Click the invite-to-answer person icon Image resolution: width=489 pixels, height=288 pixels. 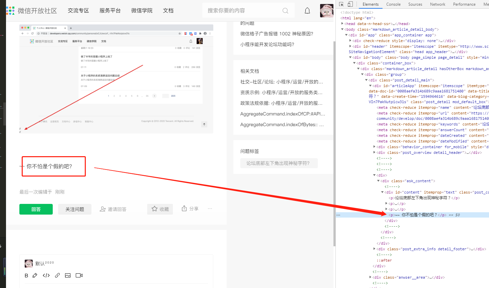tap(103, 209)
